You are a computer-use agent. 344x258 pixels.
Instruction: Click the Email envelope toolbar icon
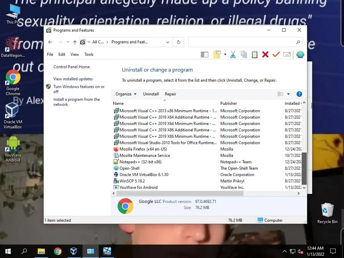tap(287, 54)
